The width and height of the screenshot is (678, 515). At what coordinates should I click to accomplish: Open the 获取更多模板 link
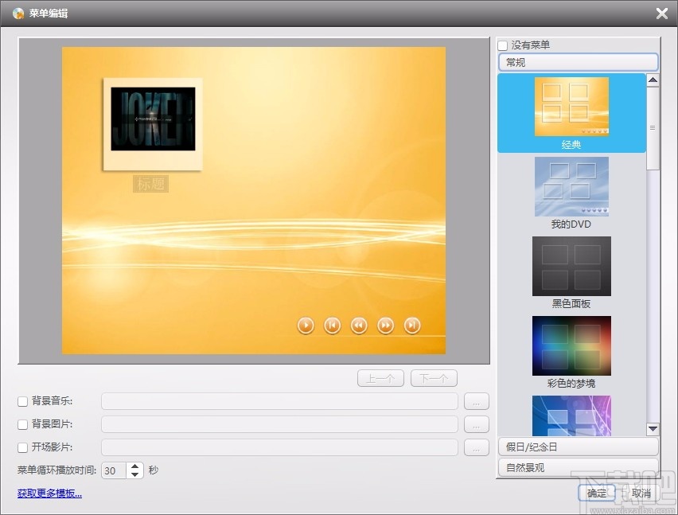pyautogui.click(x=49, y=493)
